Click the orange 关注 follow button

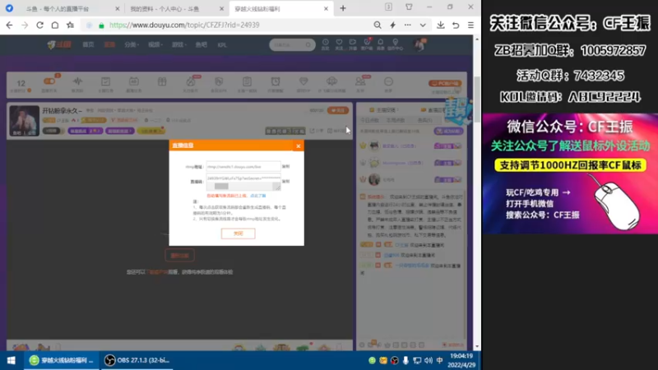338,110
